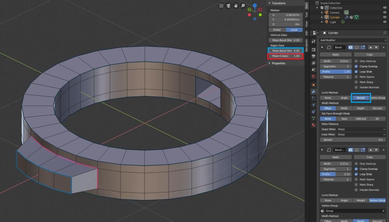The height and width of the screenshot is (222, 389).
Task: Toggle orthographic grid view icon in viewport
Action: (221, 6)
